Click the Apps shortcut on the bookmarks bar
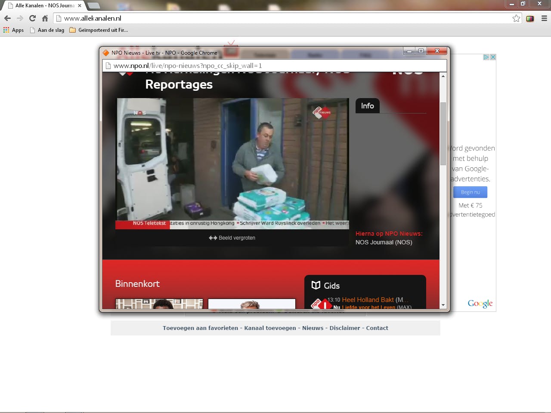Viewport: 551px width, 413px height. (13, 30)
